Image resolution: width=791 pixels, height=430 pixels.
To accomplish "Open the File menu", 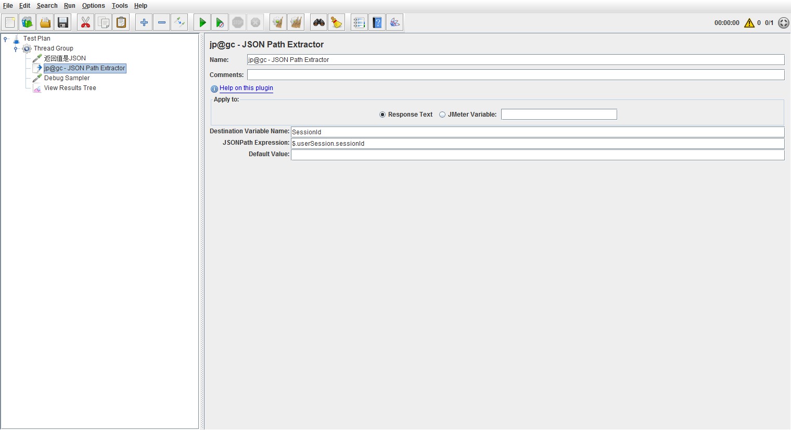I will coord(8,6).
